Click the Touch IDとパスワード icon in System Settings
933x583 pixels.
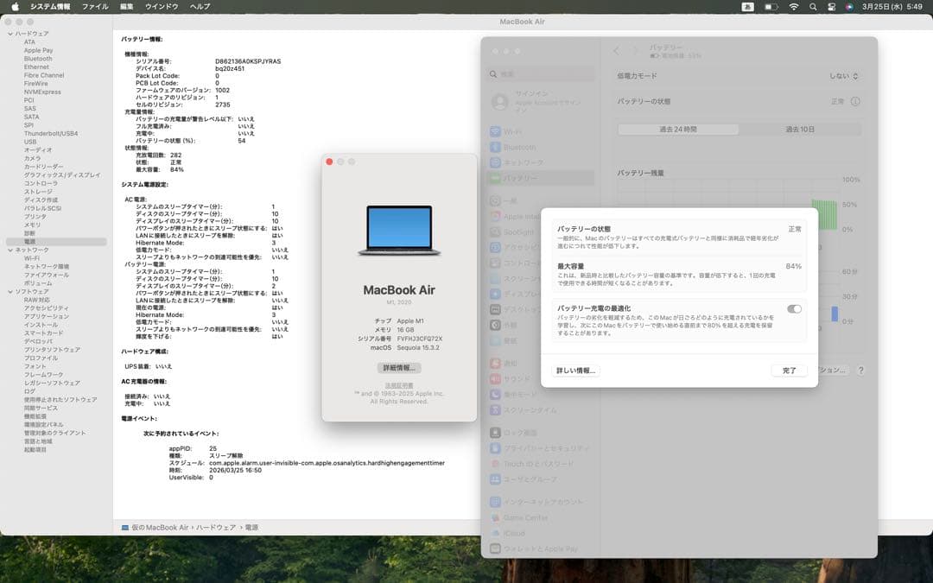point(495,464)
